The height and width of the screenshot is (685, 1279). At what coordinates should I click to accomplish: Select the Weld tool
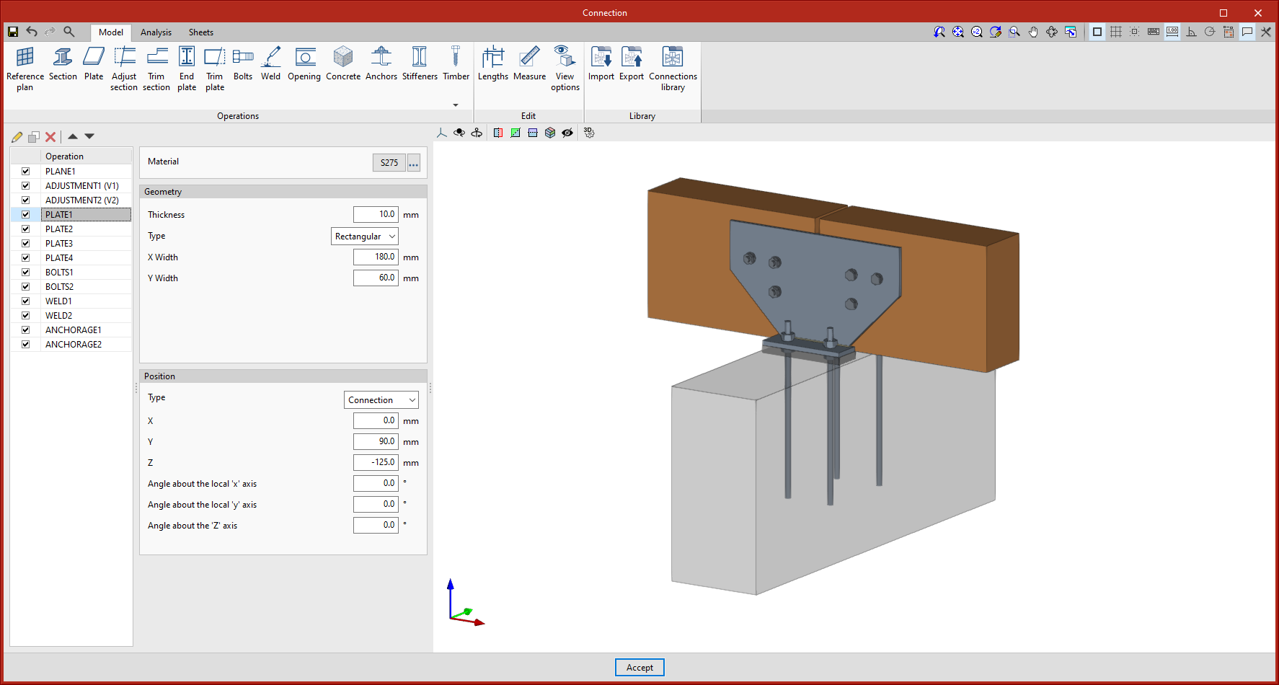pos(270,65)
